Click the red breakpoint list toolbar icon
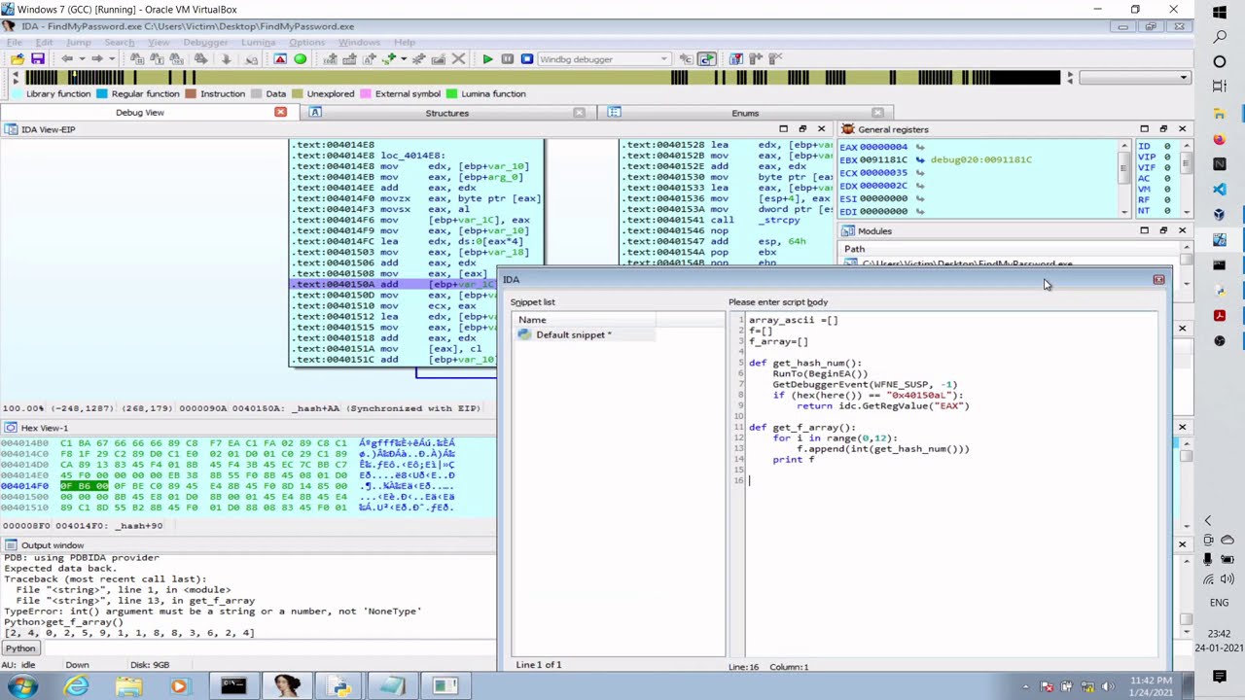 point(280,59)
